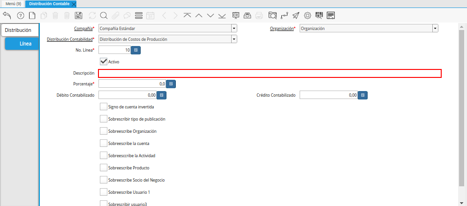Open the Process gear icon
The width and height of the screenshot is (467, 206).
tap(308, 15)
